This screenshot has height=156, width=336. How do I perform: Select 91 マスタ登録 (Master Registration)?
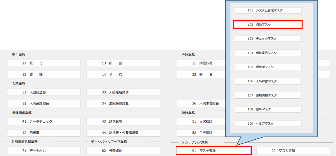214,150
